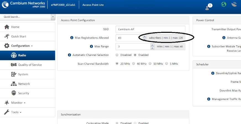This screenshot has height=124, width=241.
Task: Click the Quick Start runner icon
Action: (7, 37)
